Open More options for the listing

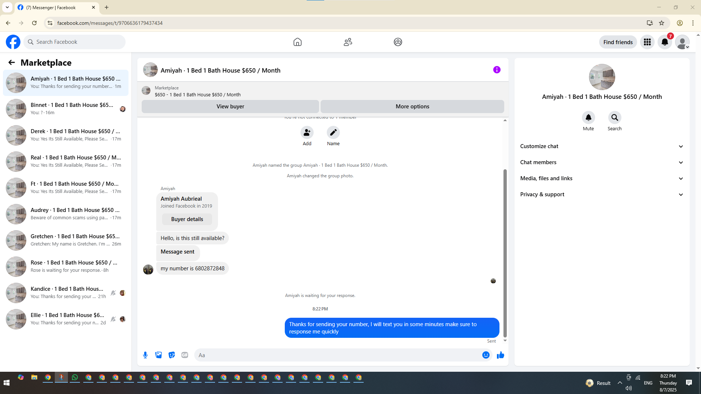(412, 107)
